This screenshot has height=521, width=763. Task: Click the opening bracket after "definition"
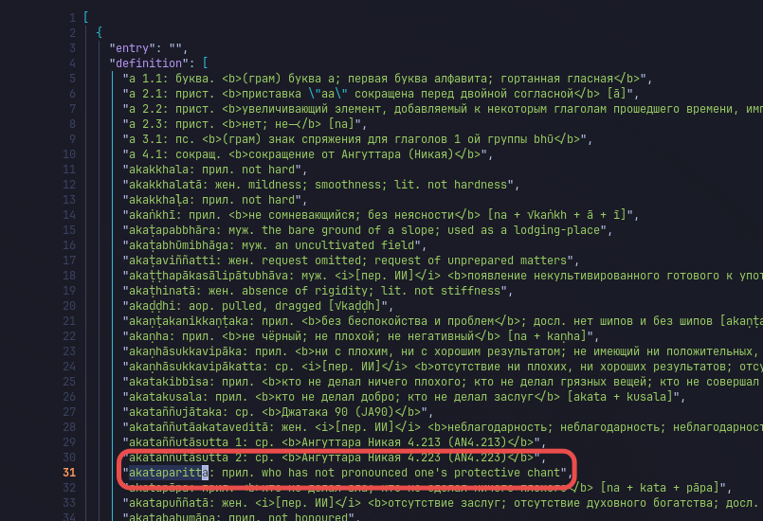pos(205,63)
